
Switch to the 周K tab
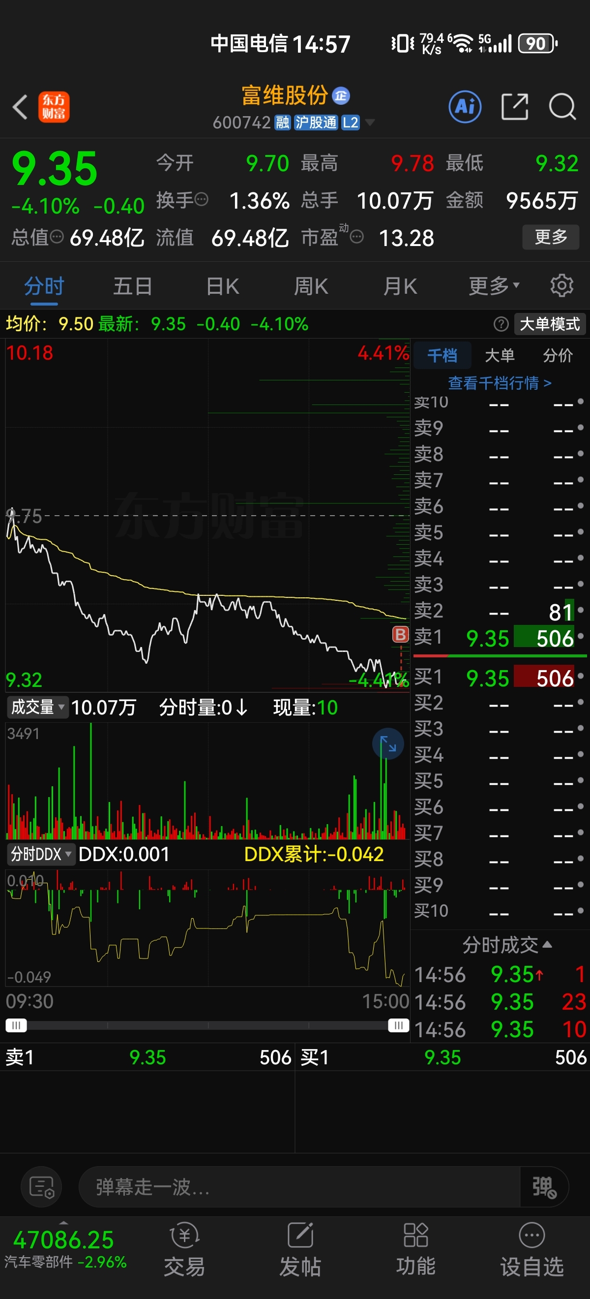[311, 286]
